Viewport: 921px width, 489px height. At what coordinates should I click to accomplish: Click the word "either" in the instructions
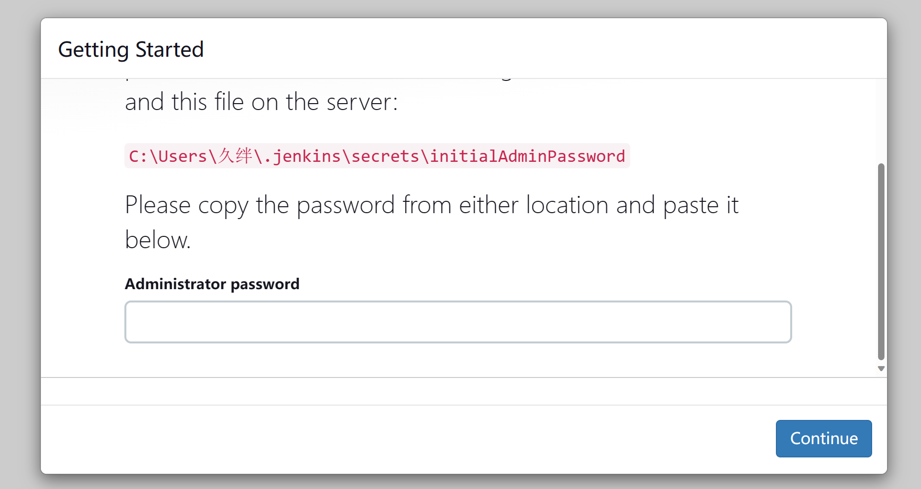(x=489, y=205)
